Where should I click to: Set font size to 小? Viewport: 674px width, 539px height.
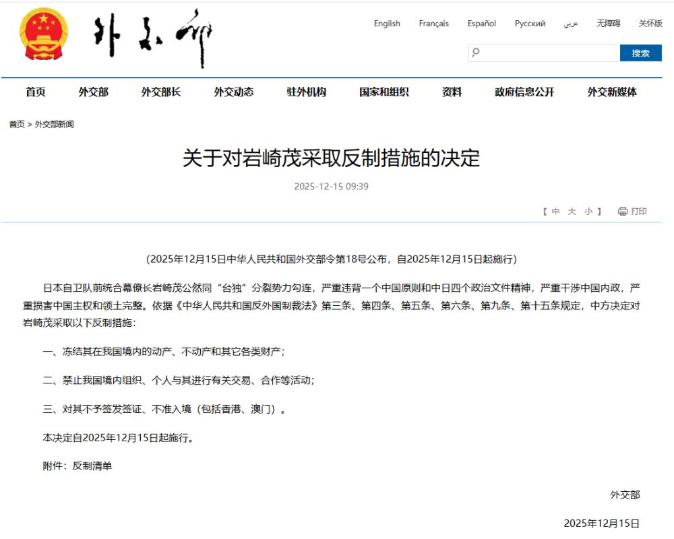[588, 211]
